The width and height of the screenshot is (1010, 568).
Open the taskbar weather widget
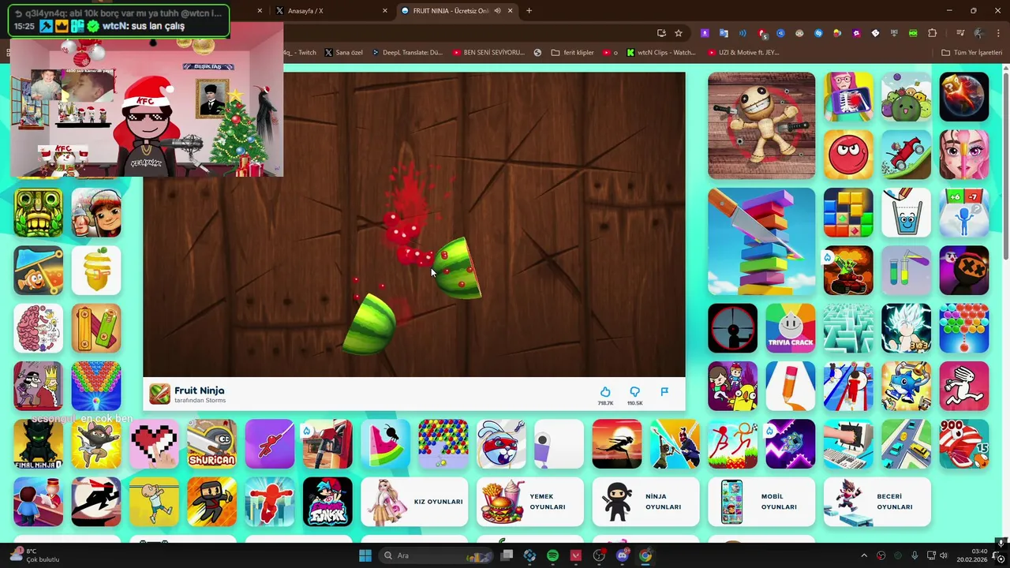point(33,555)
